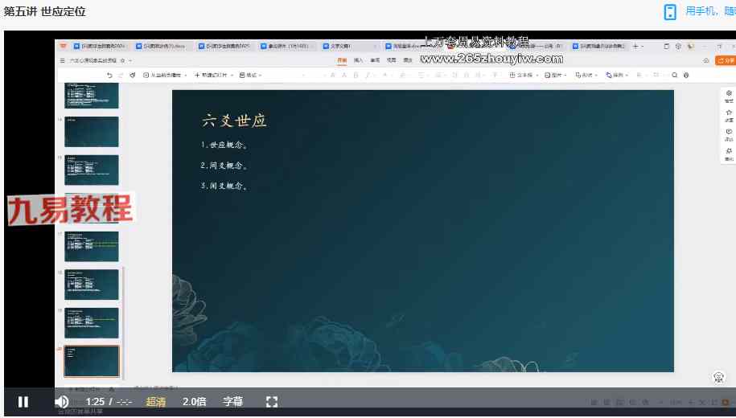This screenshot has height=418, width=736.
Task: Click the search magnifier icon in toolbar
Action: (675, 75)
